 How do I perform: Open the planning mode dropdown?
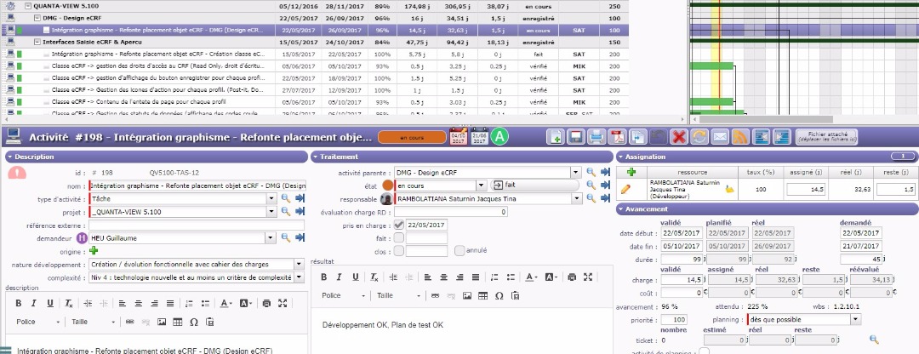[x=855, y=319]
